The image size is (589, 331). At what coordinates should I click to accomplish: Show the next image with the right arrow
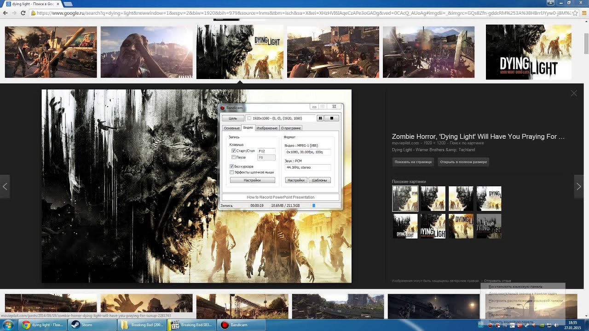coord(579,187)
